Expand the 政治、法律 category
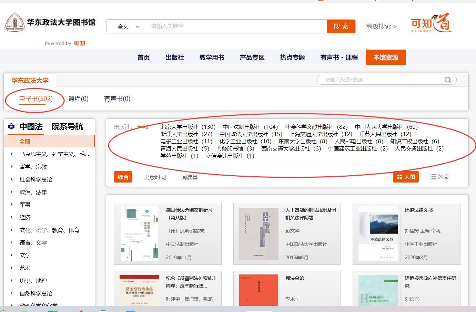 12,192
